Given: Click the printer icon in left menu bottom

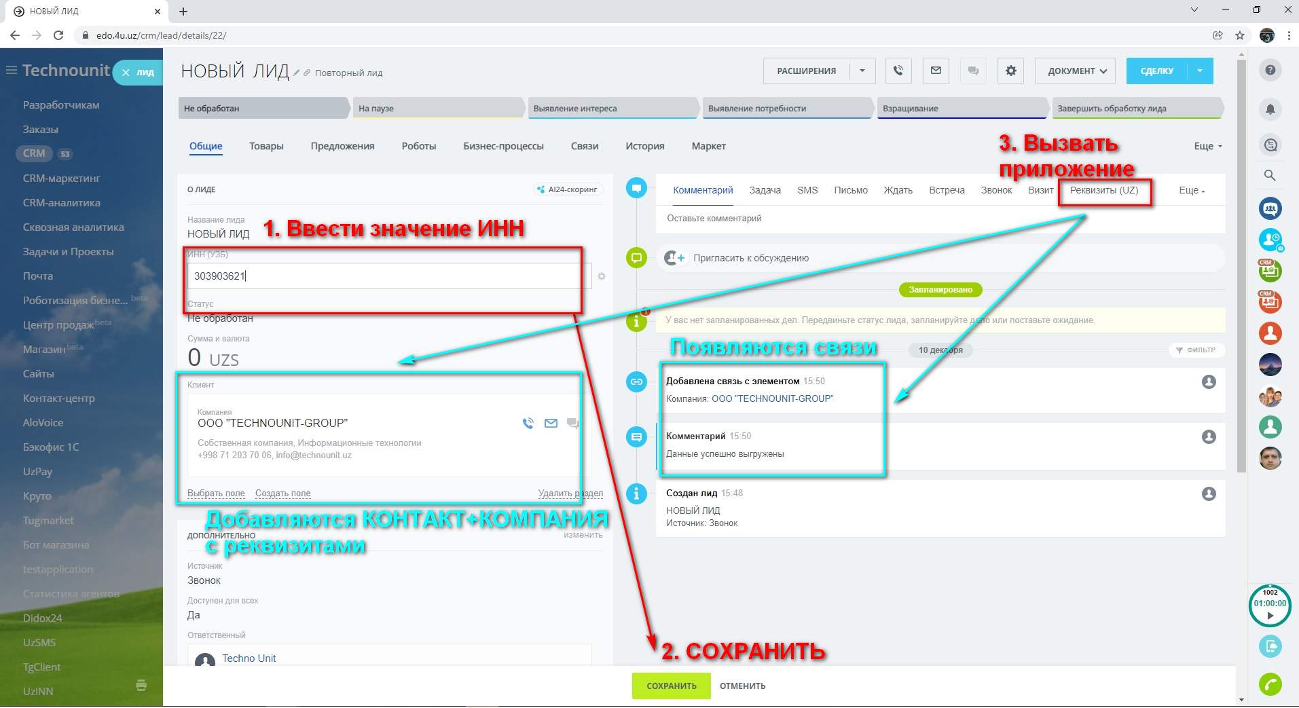Looking at the screenshot, I should tap(141, 685).
